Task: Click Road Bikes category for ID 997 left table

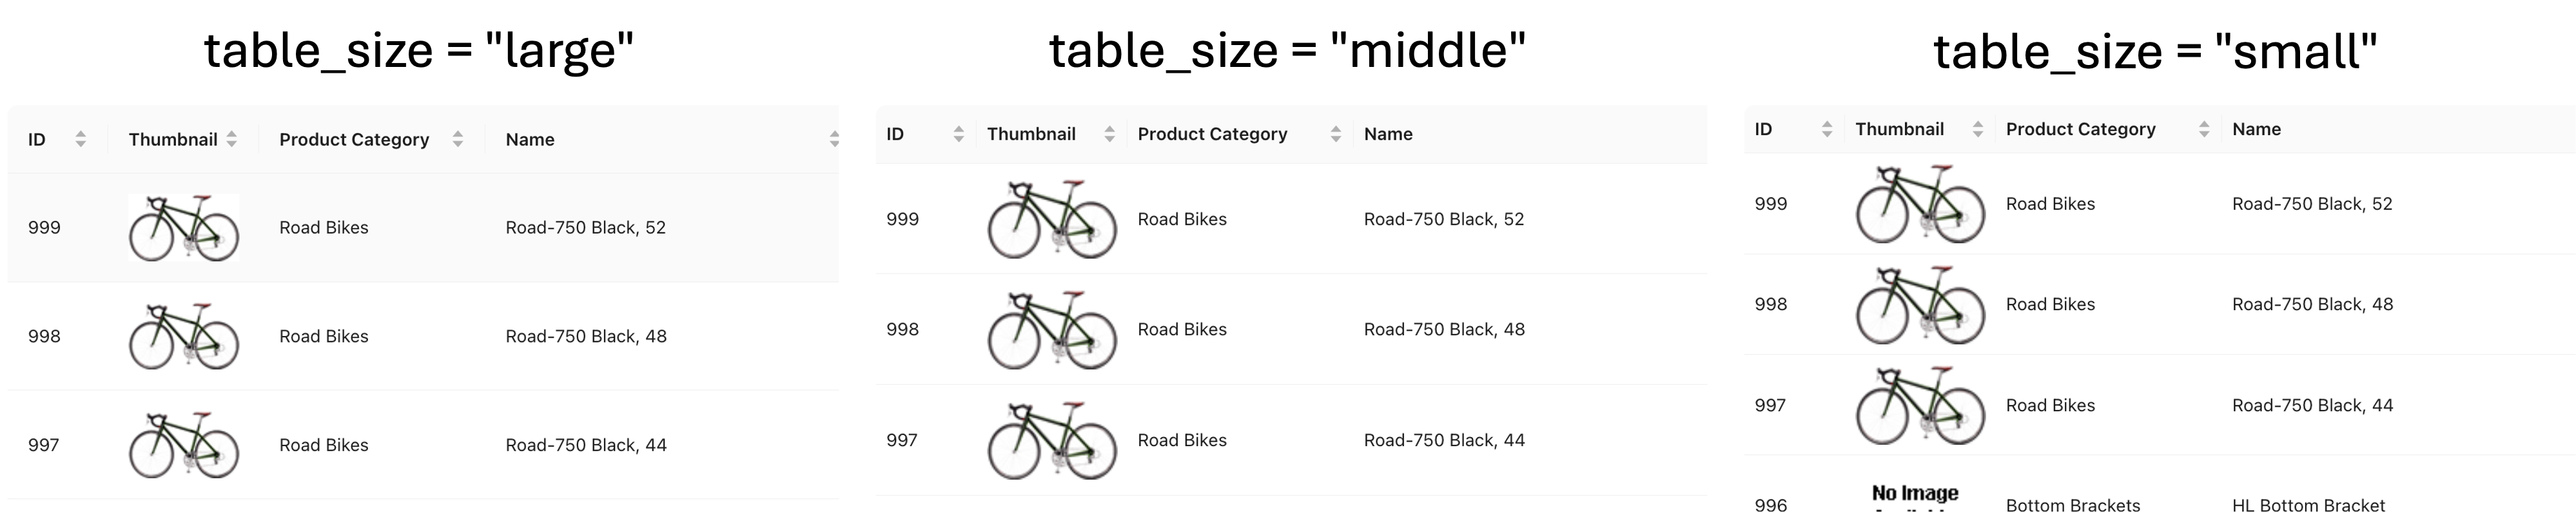Action: coord(324,445)
